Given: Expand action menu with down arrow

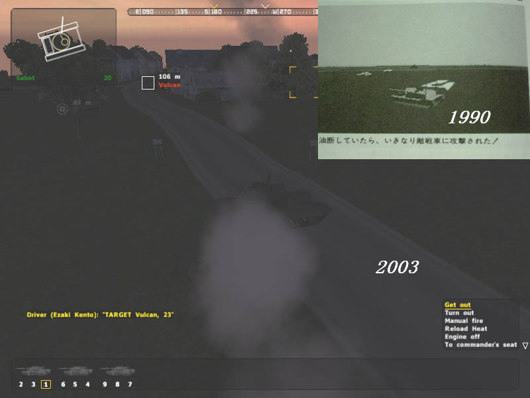Looking at the screenshot, I should tap(525, 346).
